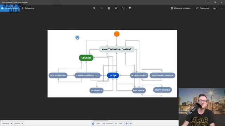This screenshot has height=126, width=225.
Task: Open the three-dots more options menu
Action: [x=221, y=8]
